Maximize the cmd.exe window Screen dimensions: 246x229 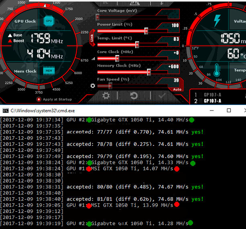point(229,110)
